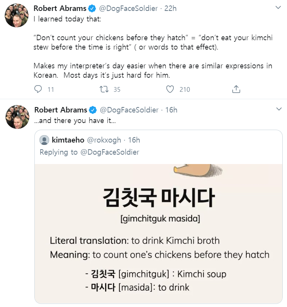
Task: Like the kimchi stew tweet
Action: click(170, 89)
